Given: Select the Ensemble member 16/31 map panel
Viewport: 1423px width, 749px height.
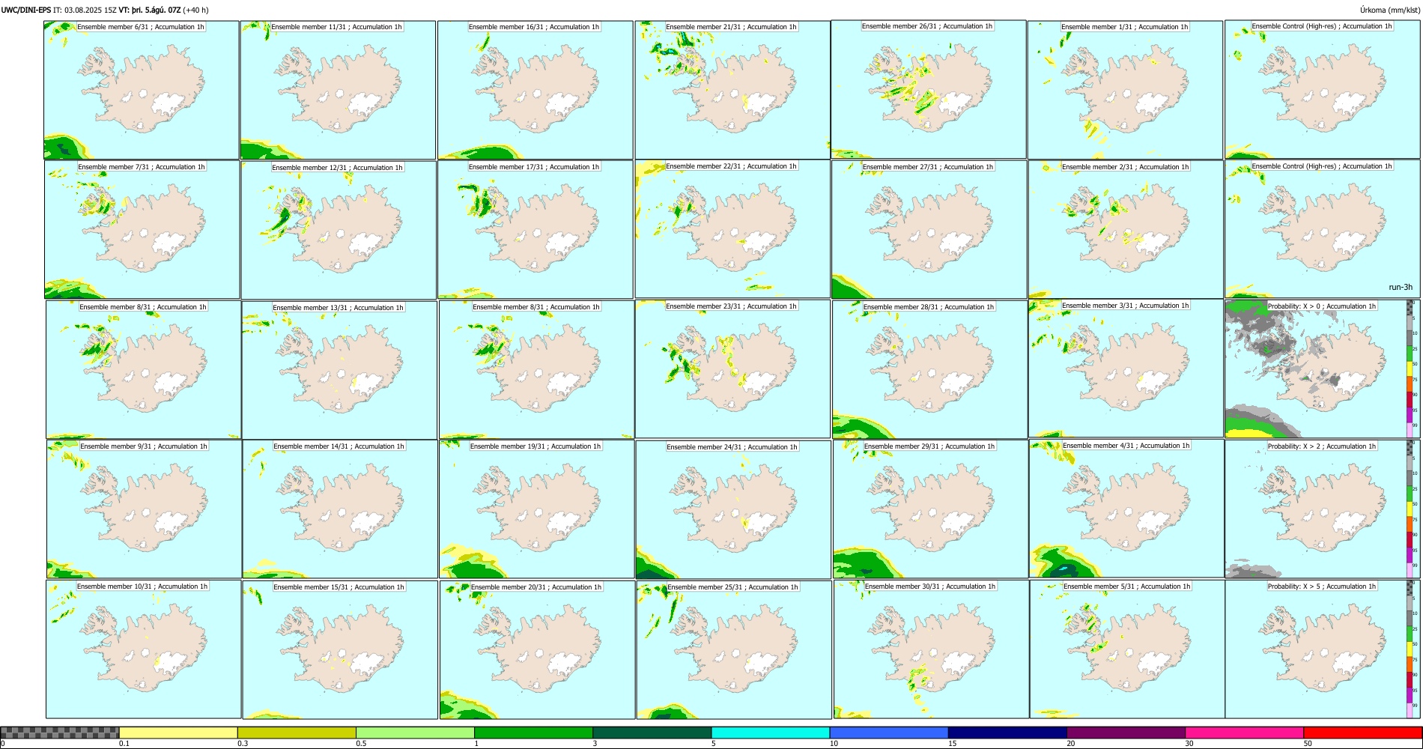Looking at the screenshot, I should (x=535, y=90).
